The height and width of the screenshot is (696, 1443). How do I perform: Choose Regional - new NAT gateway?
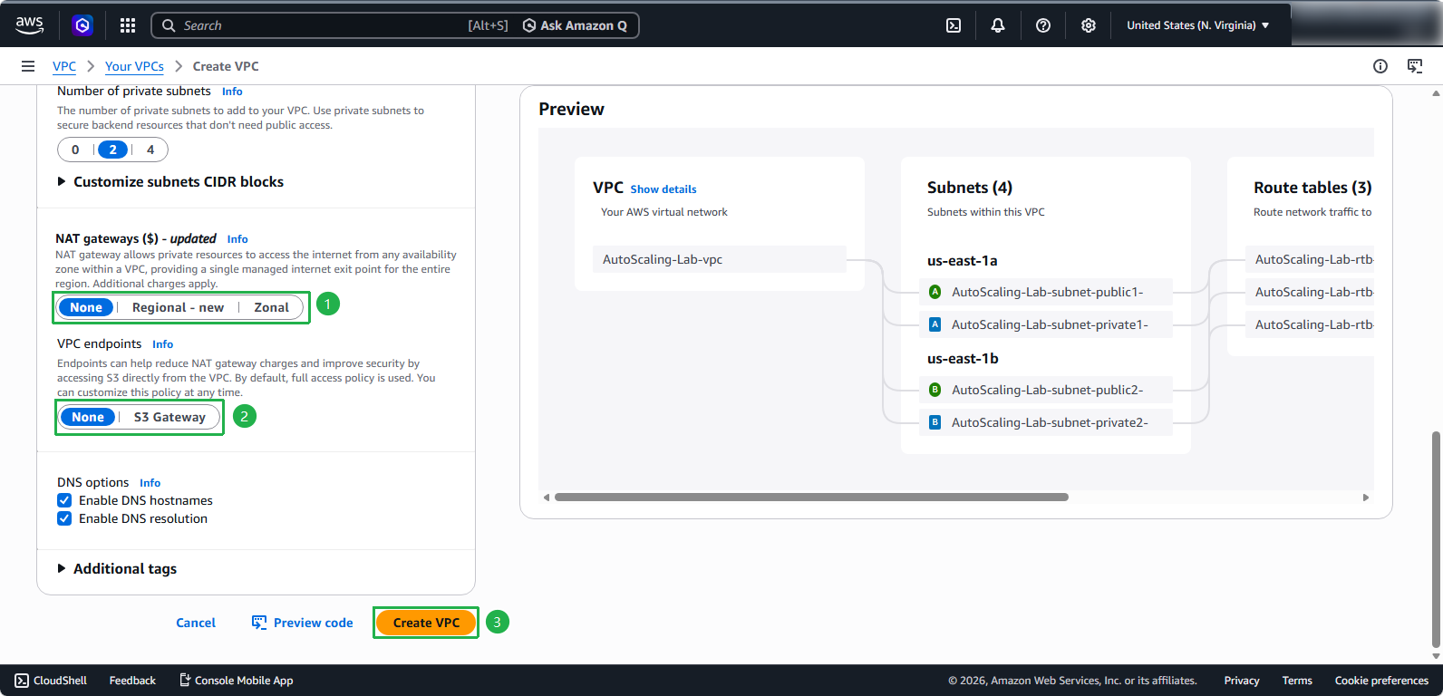coord(178,307)
